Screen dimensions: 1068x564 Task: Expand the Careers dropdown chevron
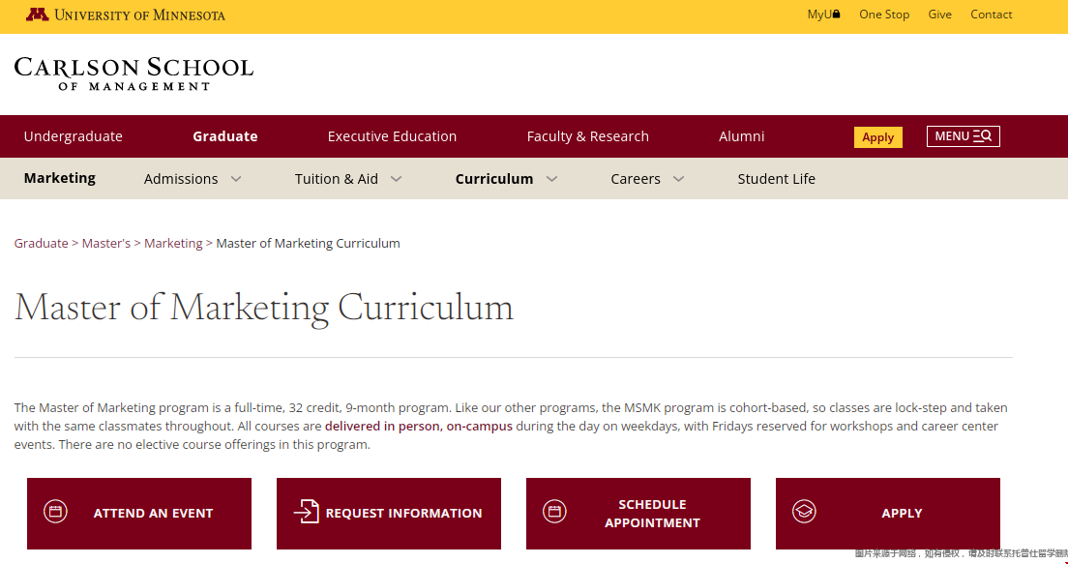pos(678,179)
